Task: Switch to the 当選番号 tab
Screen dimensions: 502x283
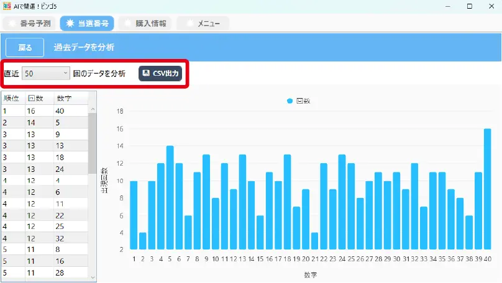Action: coord(87,24)
